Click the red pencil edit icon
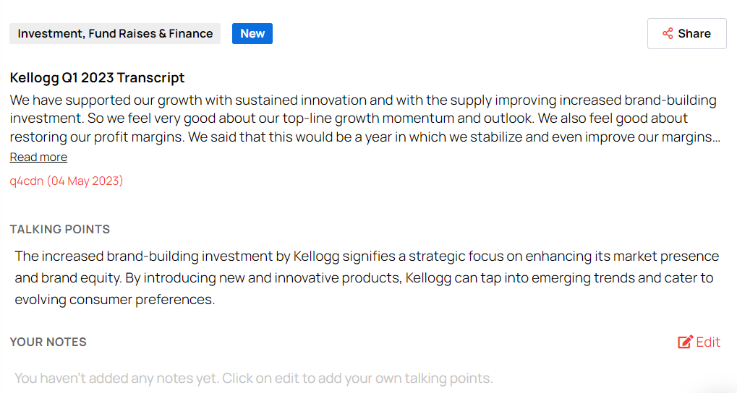737x393 pixels. (685, 342)
